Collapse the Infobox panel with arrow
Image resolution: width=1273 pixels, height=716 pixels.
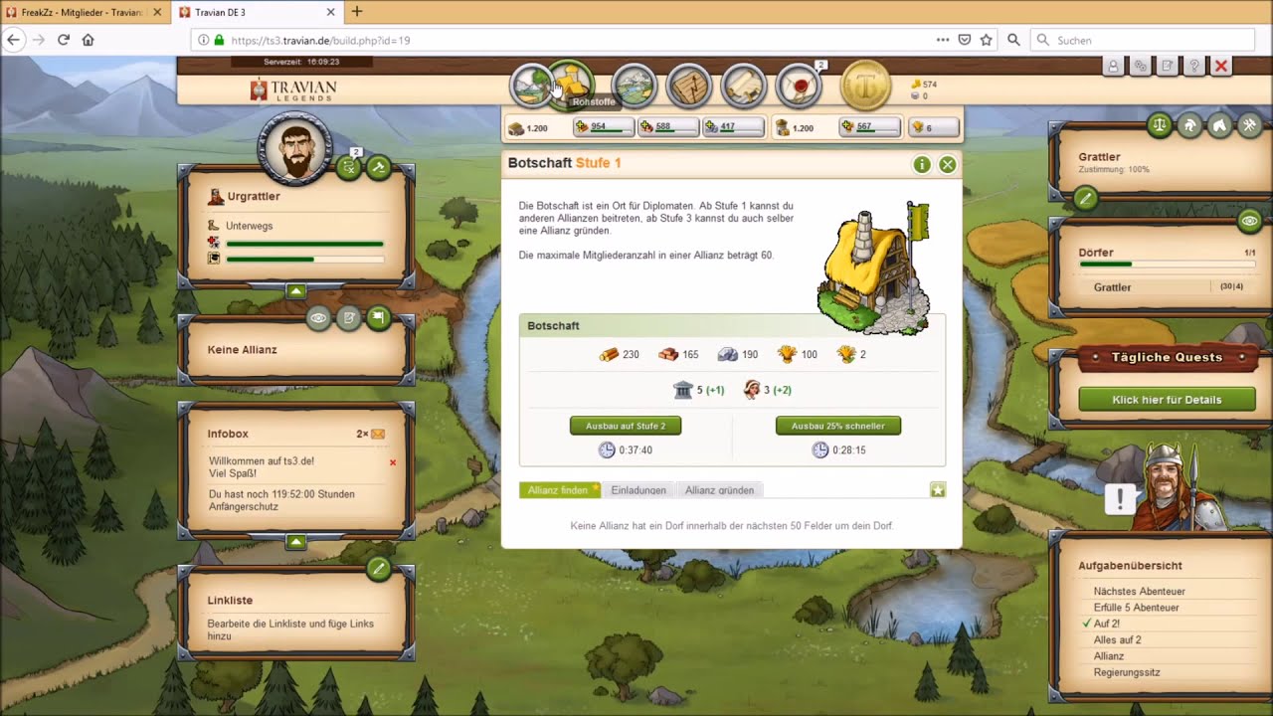point(295,542)
